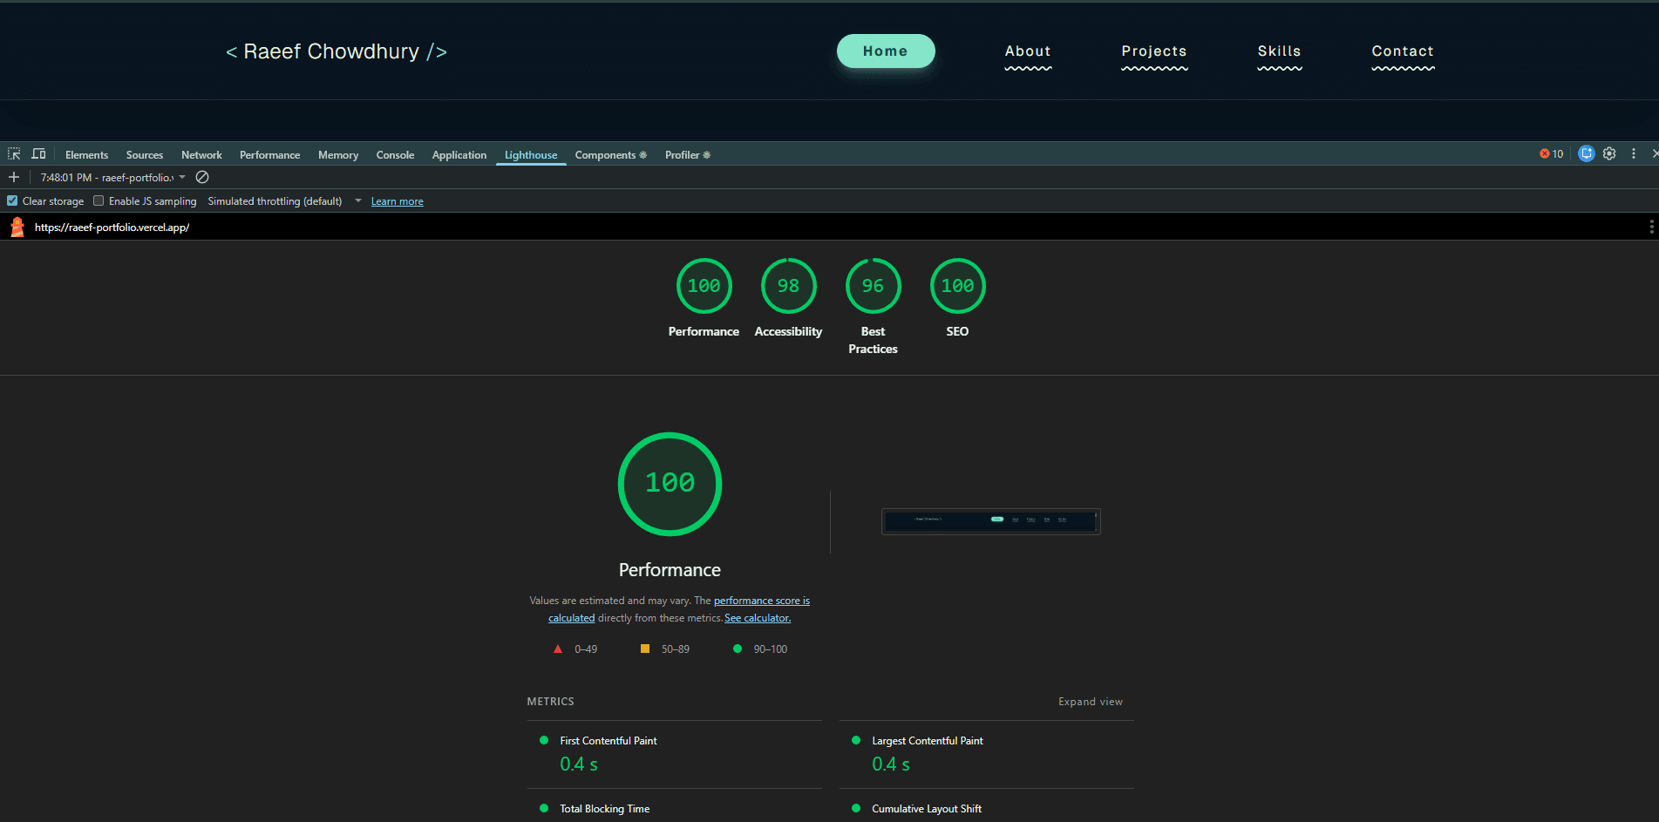The image size is (1659, 822).
Task: Click the page screenshot thumbnail
Action: [x=990, y=521]
